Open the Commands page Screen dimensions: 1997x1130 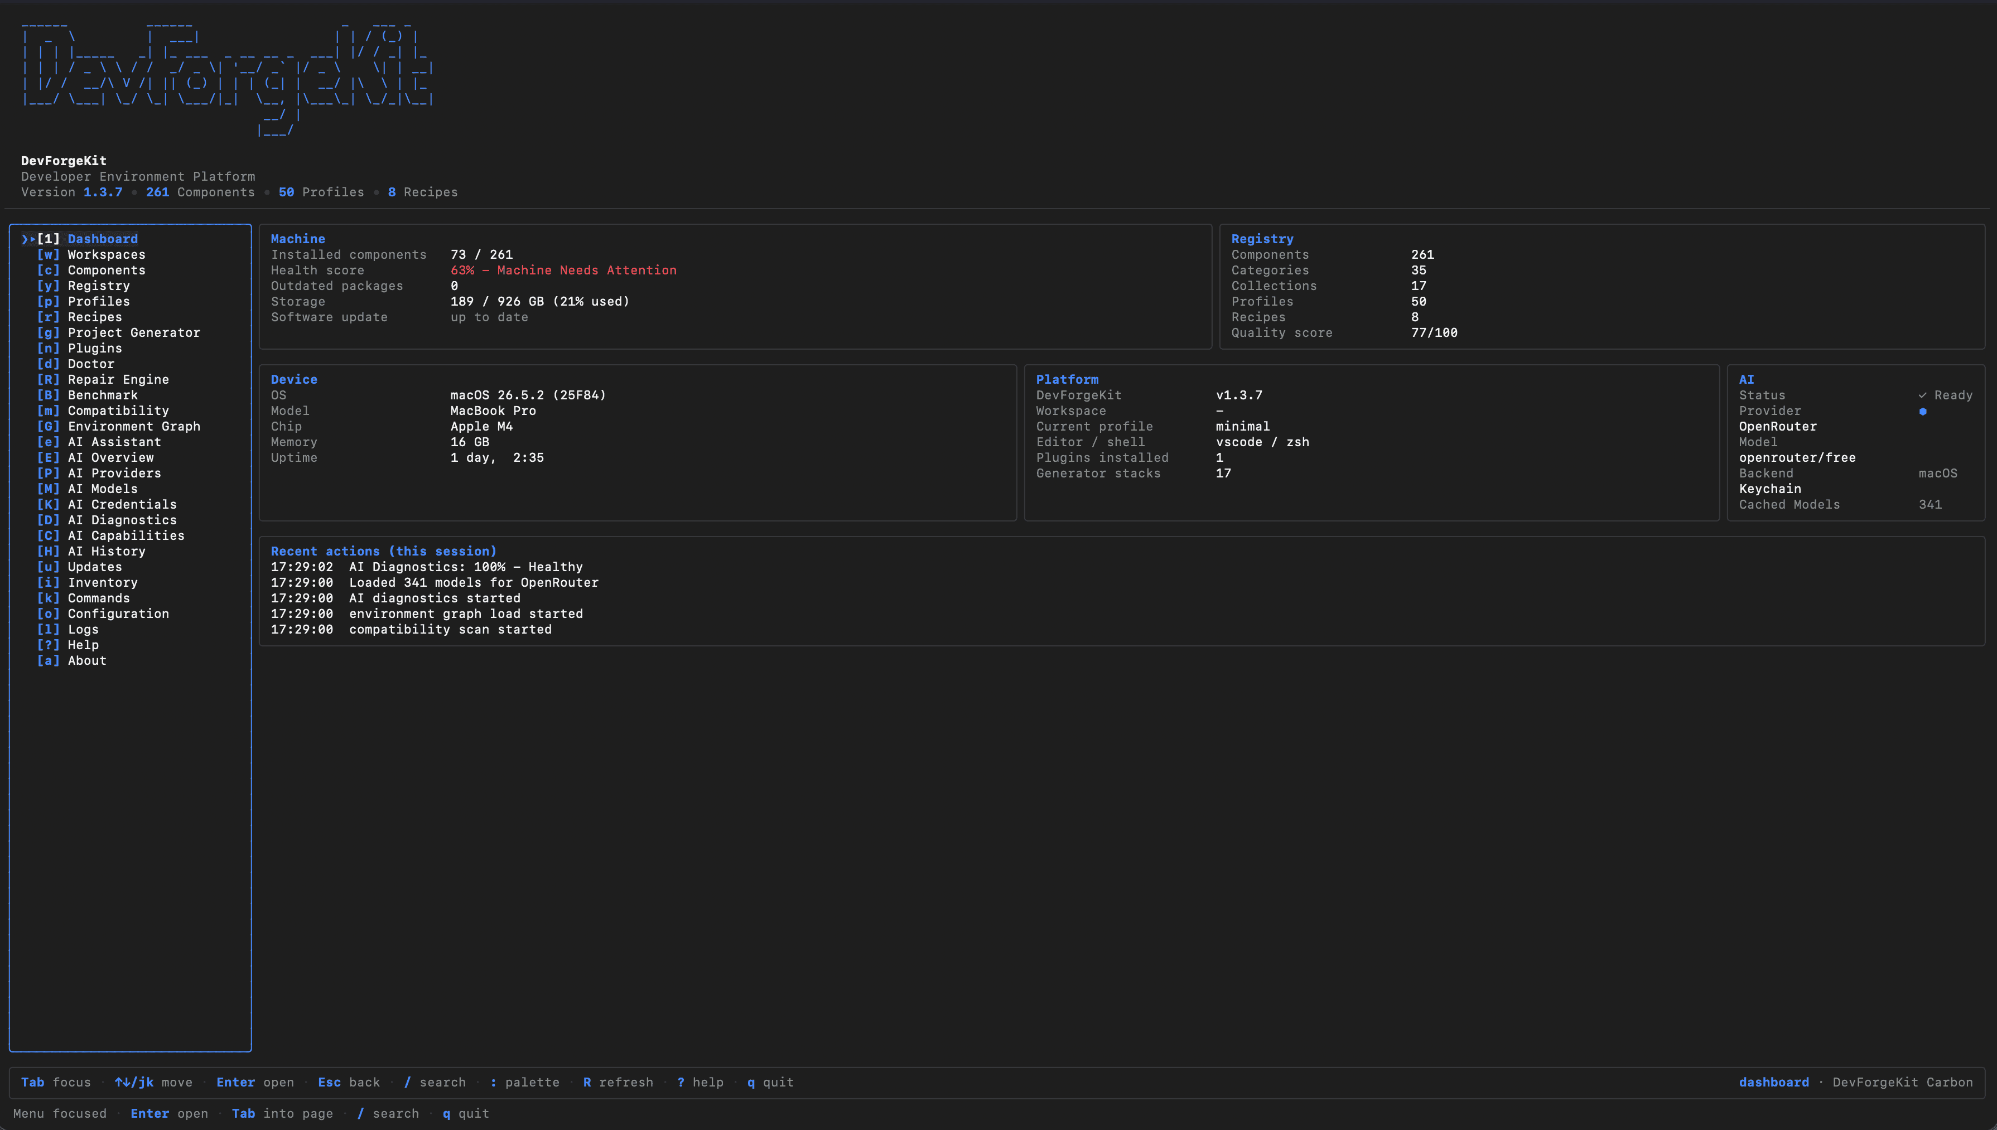83,597
